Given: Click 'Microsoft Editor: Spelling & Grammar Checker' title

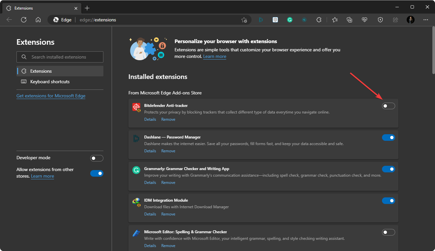Looking at the screenshot, I should click(185, 232).
